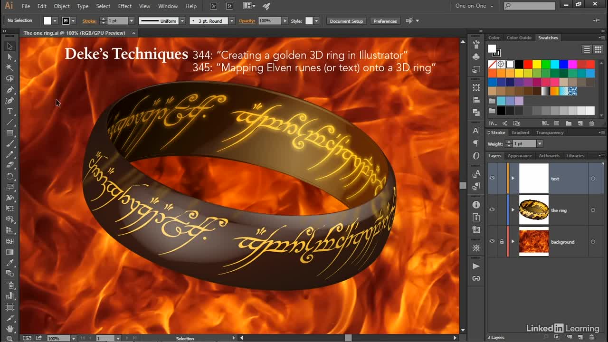Open the Paragraph panel icon
The width and height of the screenshot is (608, 342).
pyautogui.click(x=476, y=143)
